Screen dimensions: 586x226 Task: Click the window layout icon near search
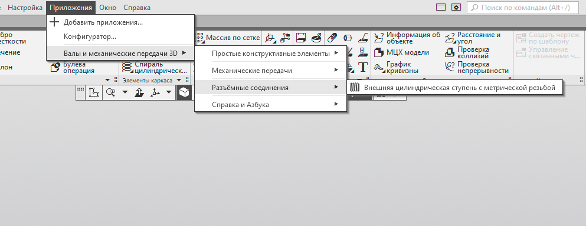pyautogui.click(x=441, y=8)
